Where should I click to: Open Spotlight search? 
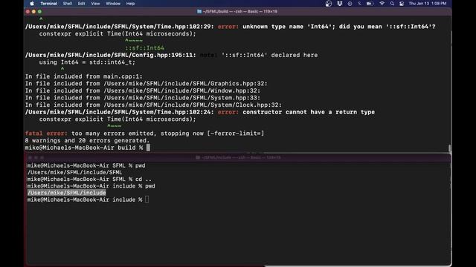pos(392,4)
